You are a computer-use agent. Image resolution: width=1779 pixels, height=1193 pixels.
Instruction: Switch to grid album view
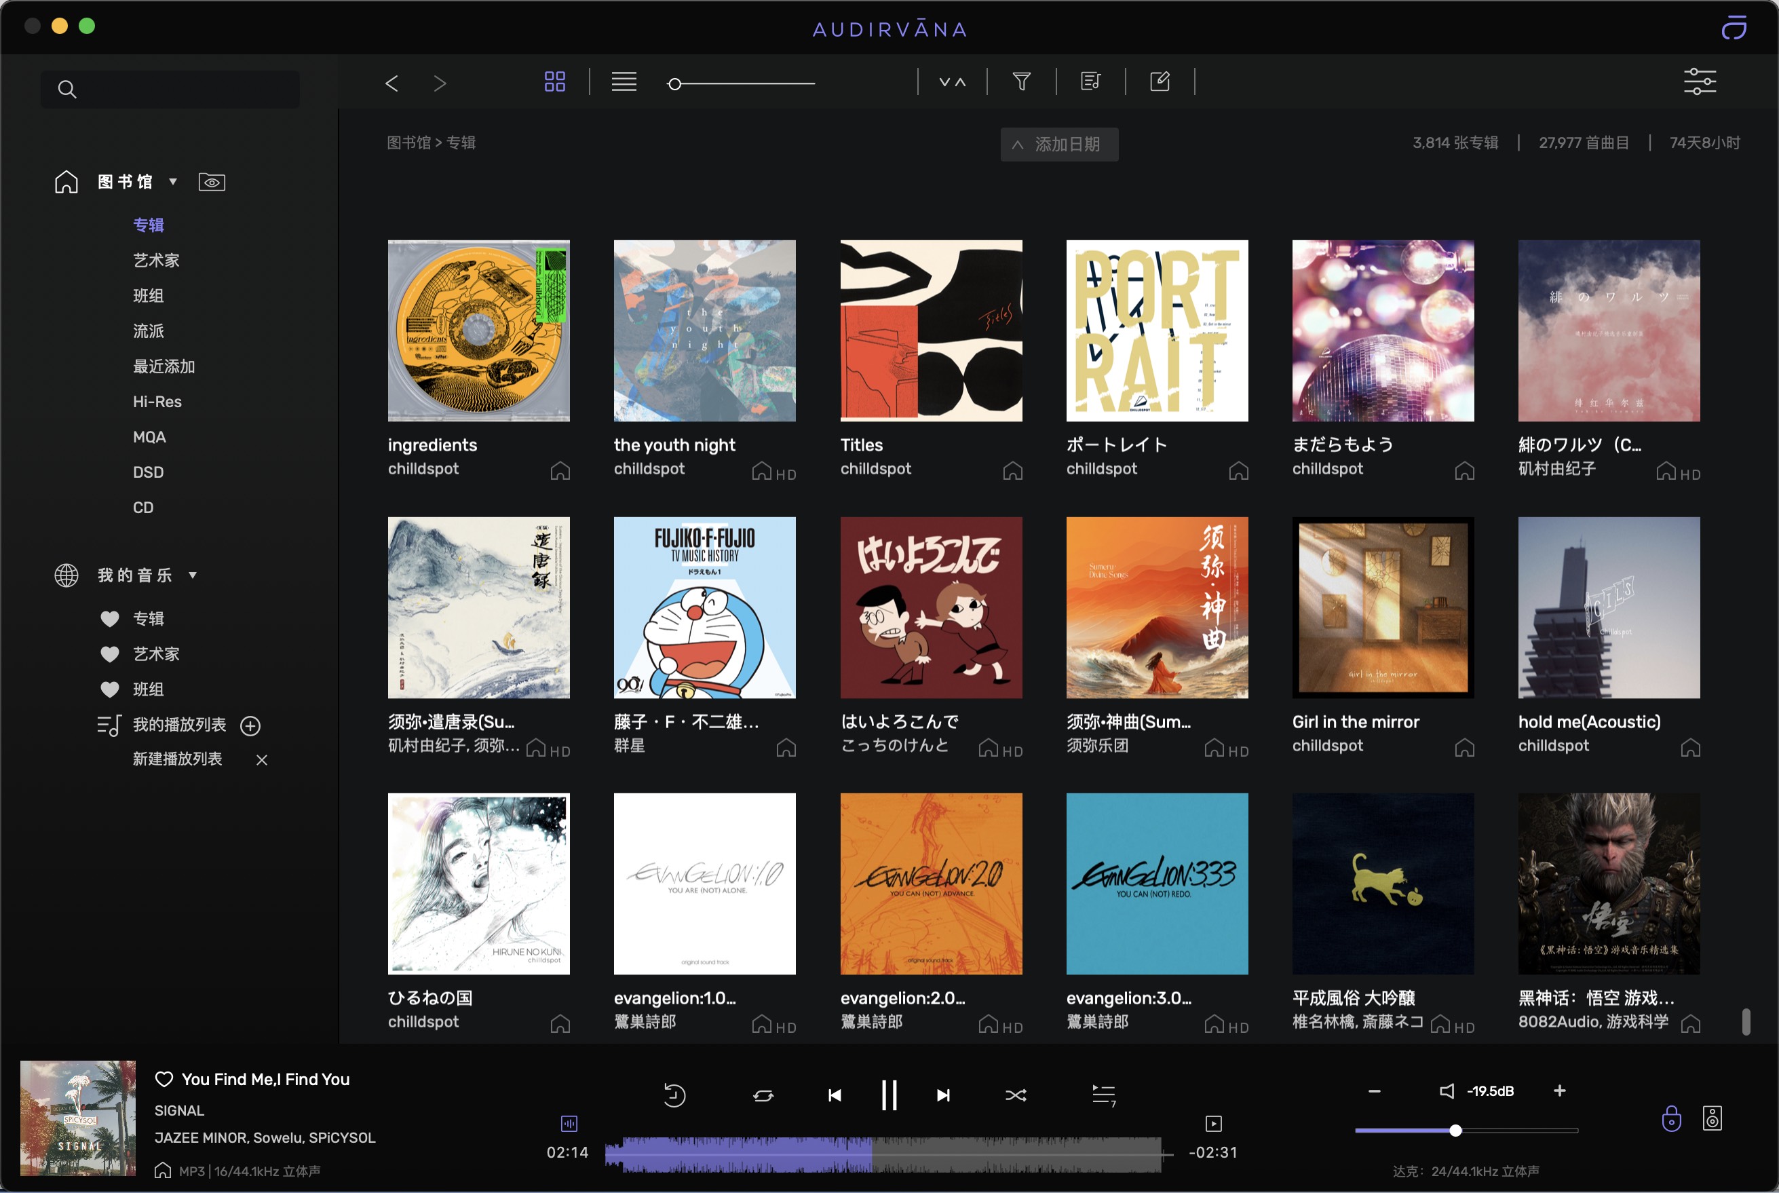coord(554,81)
